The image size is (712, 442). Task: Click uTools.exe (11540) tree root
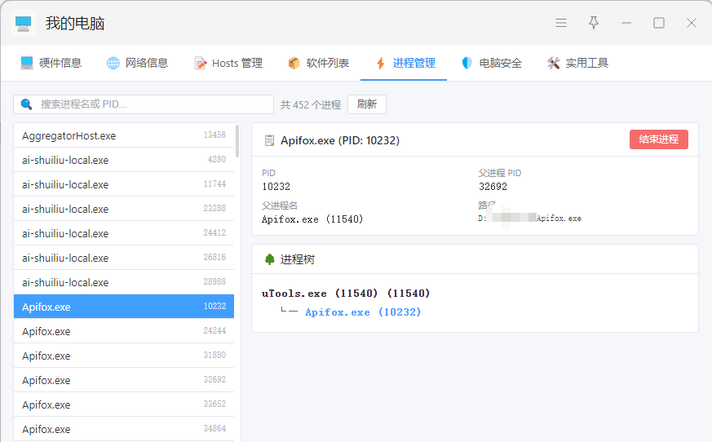[x=346, y=294]
